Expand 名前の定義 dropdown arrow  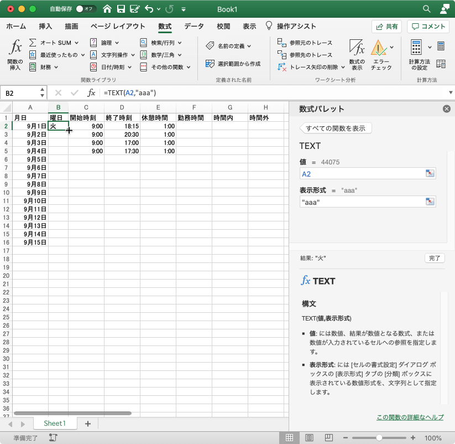[249, 46]
